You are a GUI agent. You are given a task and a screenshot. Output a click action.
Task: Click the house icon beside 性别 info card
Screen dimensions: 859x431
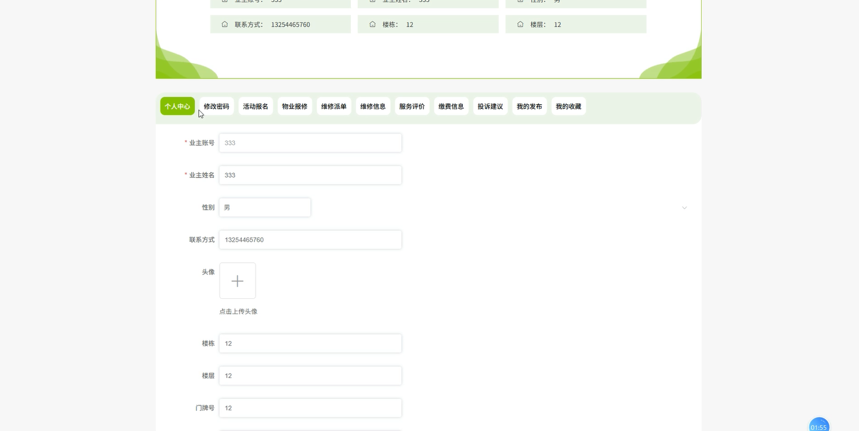click(x=519, y=1)
